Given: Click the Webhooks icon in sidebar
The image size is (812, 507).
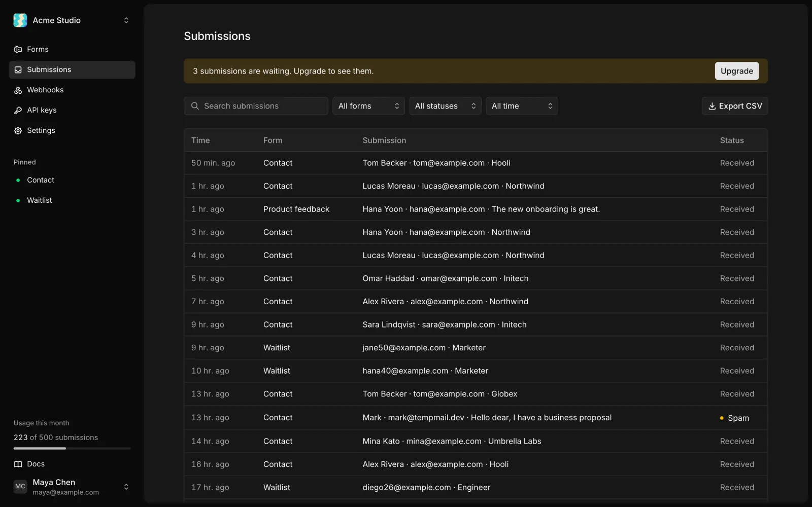Looking at the screenshot, I should point(18,90).
